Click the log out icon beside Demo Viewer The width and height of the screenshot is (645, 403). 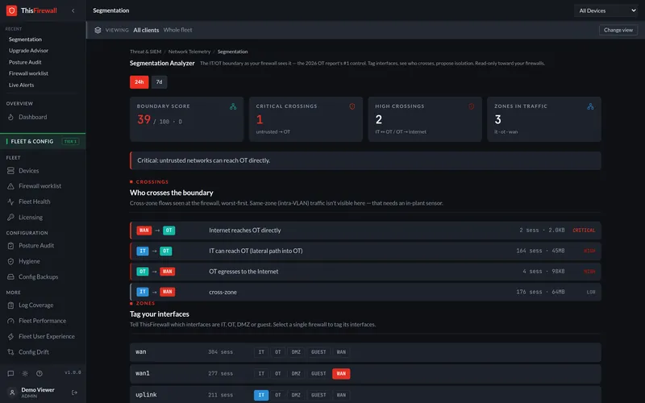pos(74,393)
